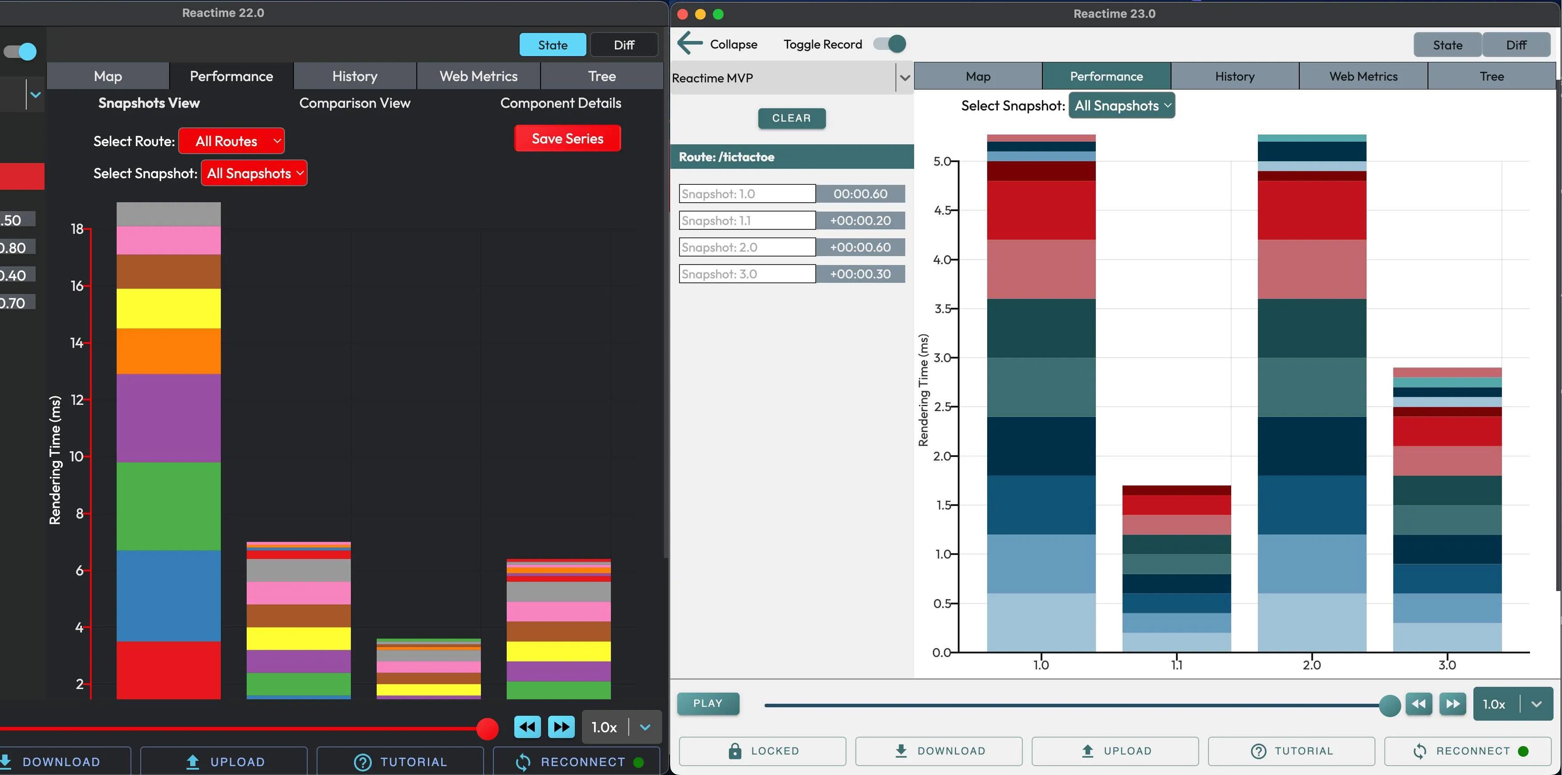Screen dimensions: 1562x775
Task: Open Comparison View in Reactime 22.0
Action: [355, 103]
